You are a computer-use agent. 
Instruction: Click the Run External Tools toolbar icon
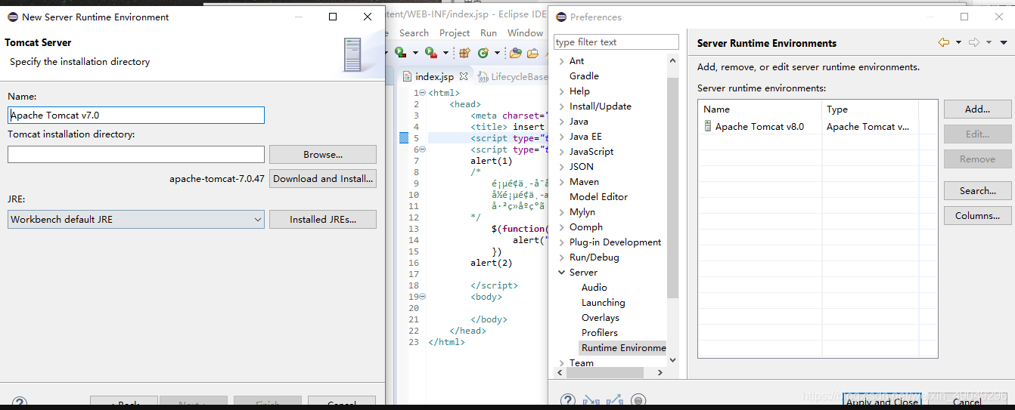[430, 53]
